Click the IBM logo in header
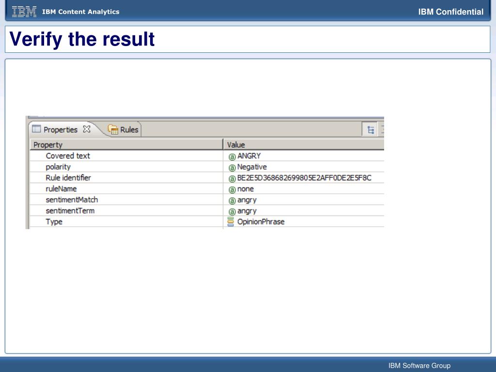496x372 pixels. click(x=24, y=12)
